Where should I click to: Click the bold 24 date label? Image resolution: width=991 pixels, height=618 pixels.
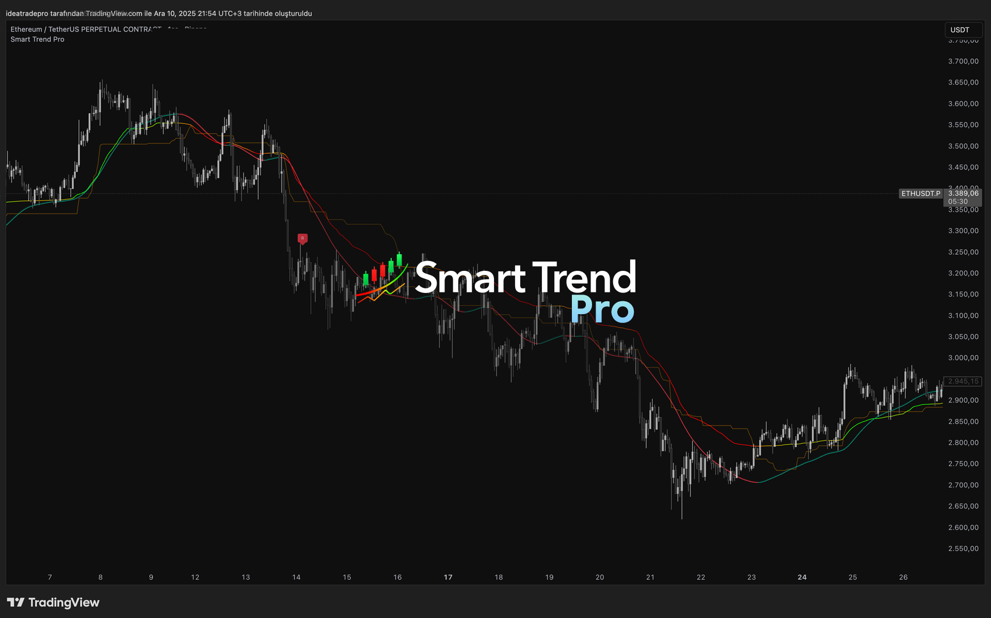[x=802, y=577]
